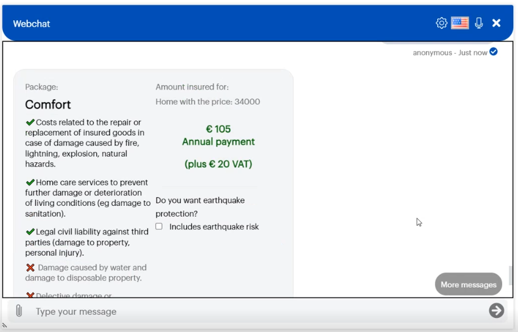
Task: Click the plus € 20 VAT text
Action: coord(219,164)
